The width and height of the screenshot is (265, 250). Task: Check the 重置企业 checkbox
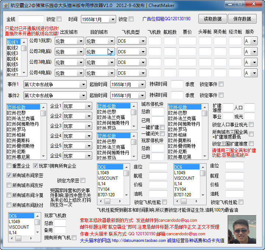[x=9, y=166]
